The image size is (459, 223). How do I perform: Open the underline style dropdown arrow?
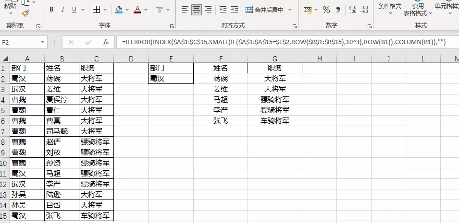pos(83,10)
